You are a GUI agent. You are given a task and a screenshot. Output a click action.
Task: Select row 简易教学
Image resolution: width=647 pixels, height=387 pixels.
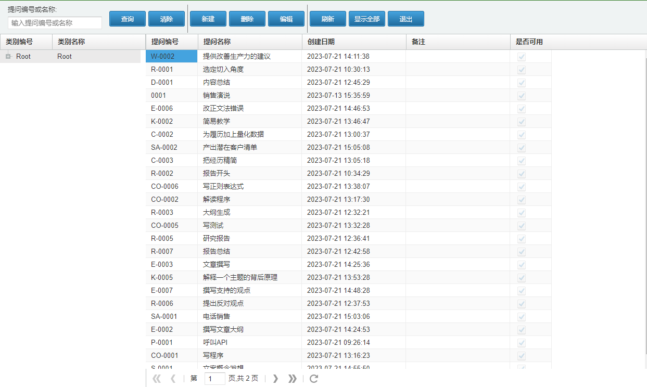click(x=349, y=121)
